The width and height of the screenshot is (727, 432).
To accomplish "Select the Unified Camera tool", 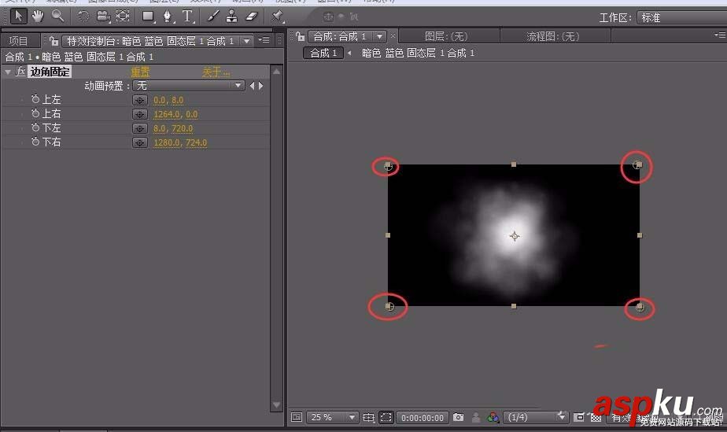I will pos(103,17).
